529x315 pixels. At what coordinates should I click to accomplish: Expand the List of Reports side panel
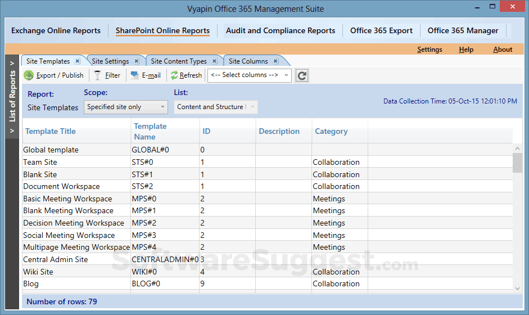(12, 64)
